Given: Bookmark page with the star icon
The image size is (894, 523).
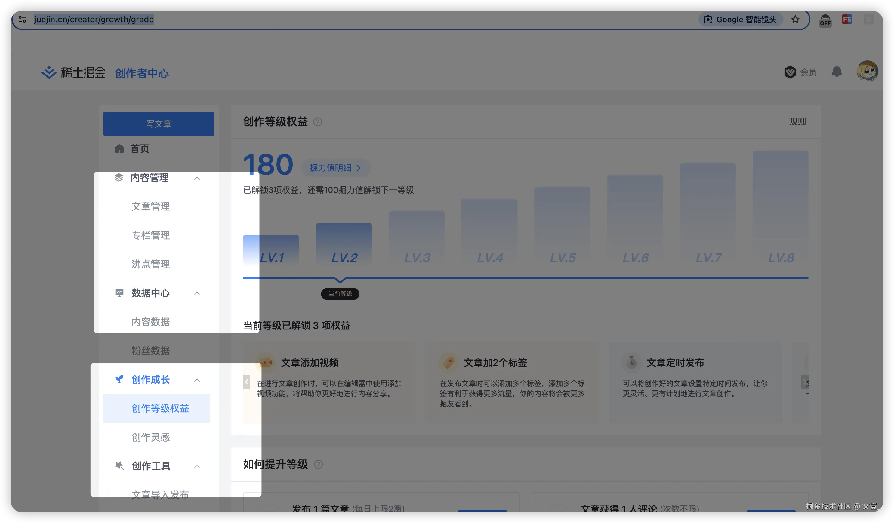Looking at the screenshot, I should (x=795, y=20).
